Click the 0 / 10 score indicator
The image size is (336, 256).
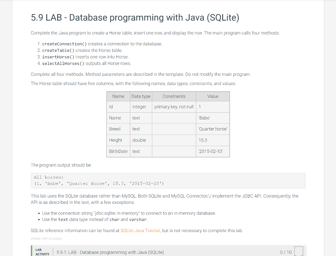(286, 252)
